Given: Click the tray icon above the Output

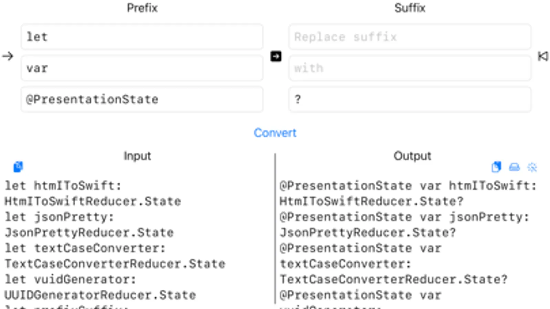Looking at the screenshot, I should pyautogui.click(x=514, y=167).
